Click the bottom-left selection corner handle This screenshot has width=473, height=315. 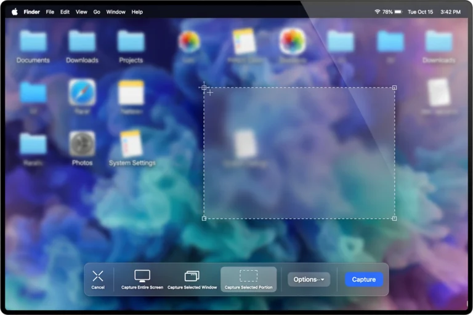coord(204,218)
